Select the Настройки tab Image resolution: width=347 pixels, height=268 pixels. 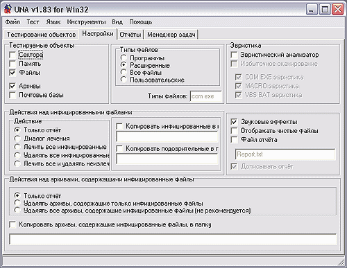(x=98, y=34)
